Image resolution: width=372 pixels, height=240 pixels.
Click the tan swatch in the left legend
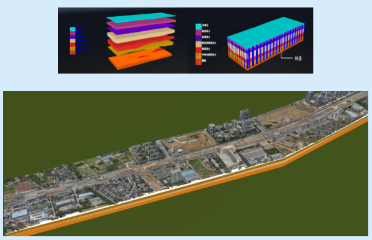[72, 41]
